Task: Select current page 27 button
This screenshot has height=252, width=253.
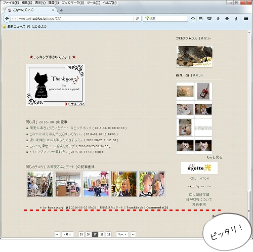Action: tap(95, 234)
